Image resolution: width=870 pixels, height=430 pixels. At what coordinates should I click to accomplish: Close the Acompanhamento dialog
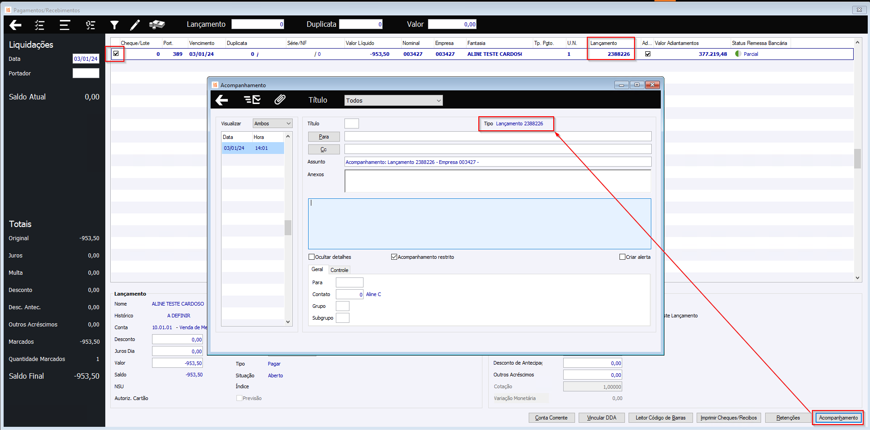click(652, 85)
